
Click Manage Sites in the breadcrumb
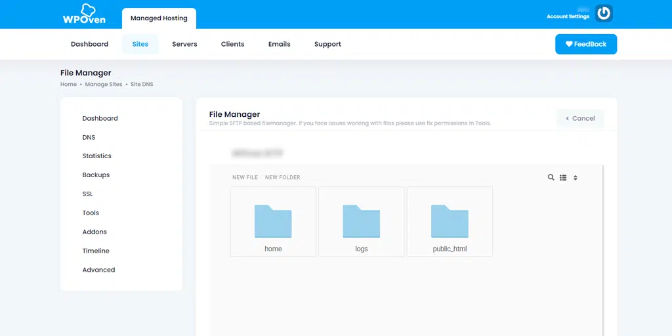click(x=104, y=85)
